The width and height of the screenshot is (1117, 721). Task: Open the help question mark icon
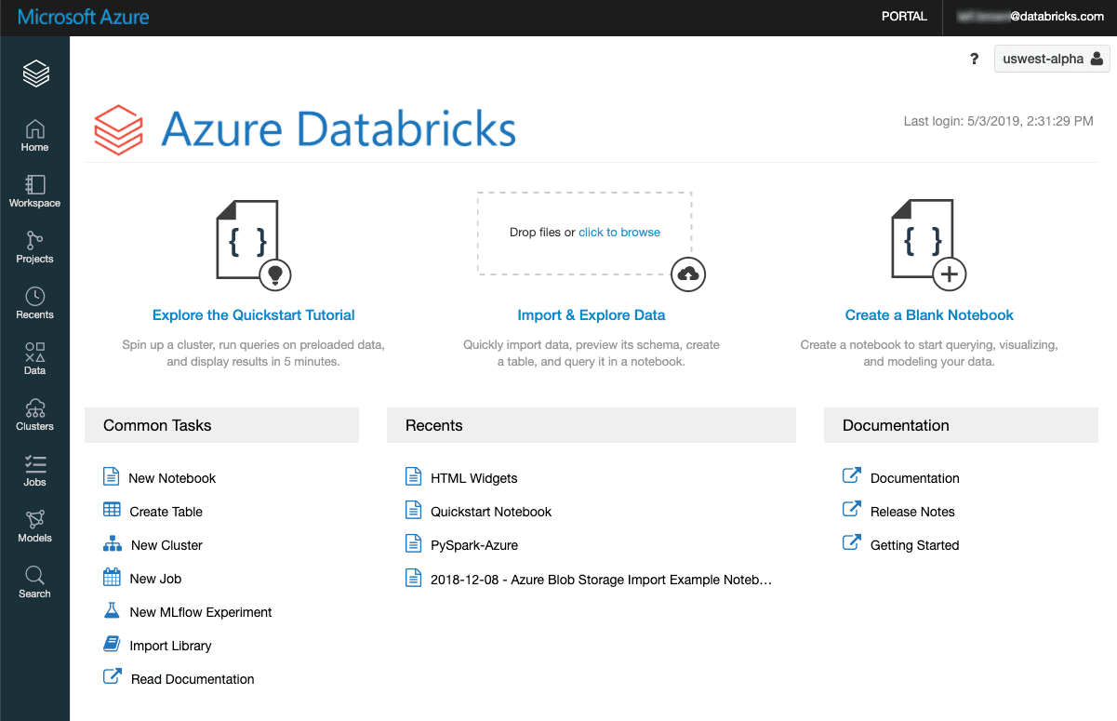tap(974, 58)
